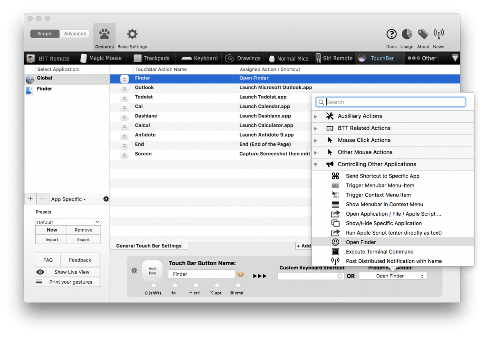
Task: Select Execute Terminal Command action
Action: pos(380,252)
